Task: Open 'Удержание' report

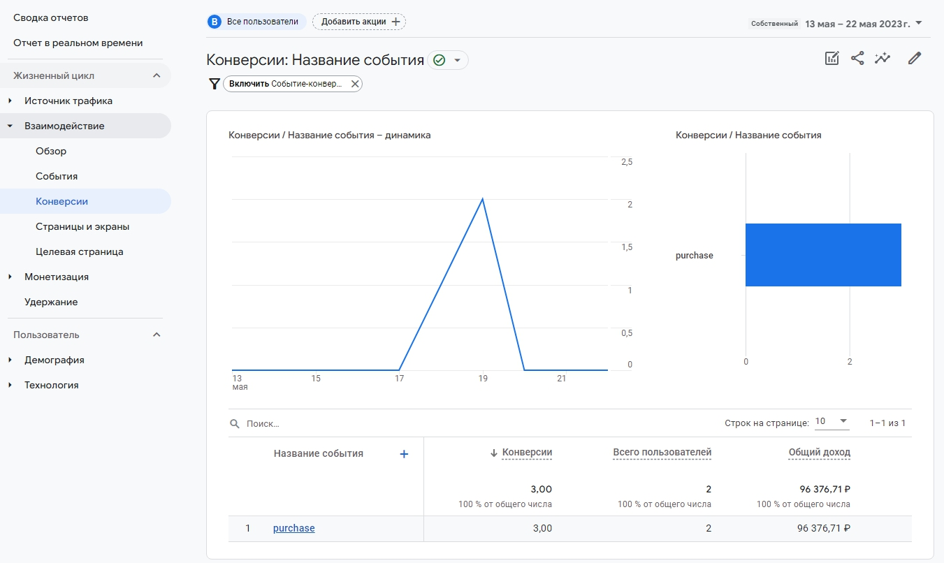Action: (51, 302)
